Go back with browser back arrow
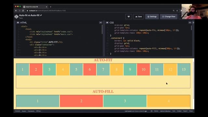 16,11
